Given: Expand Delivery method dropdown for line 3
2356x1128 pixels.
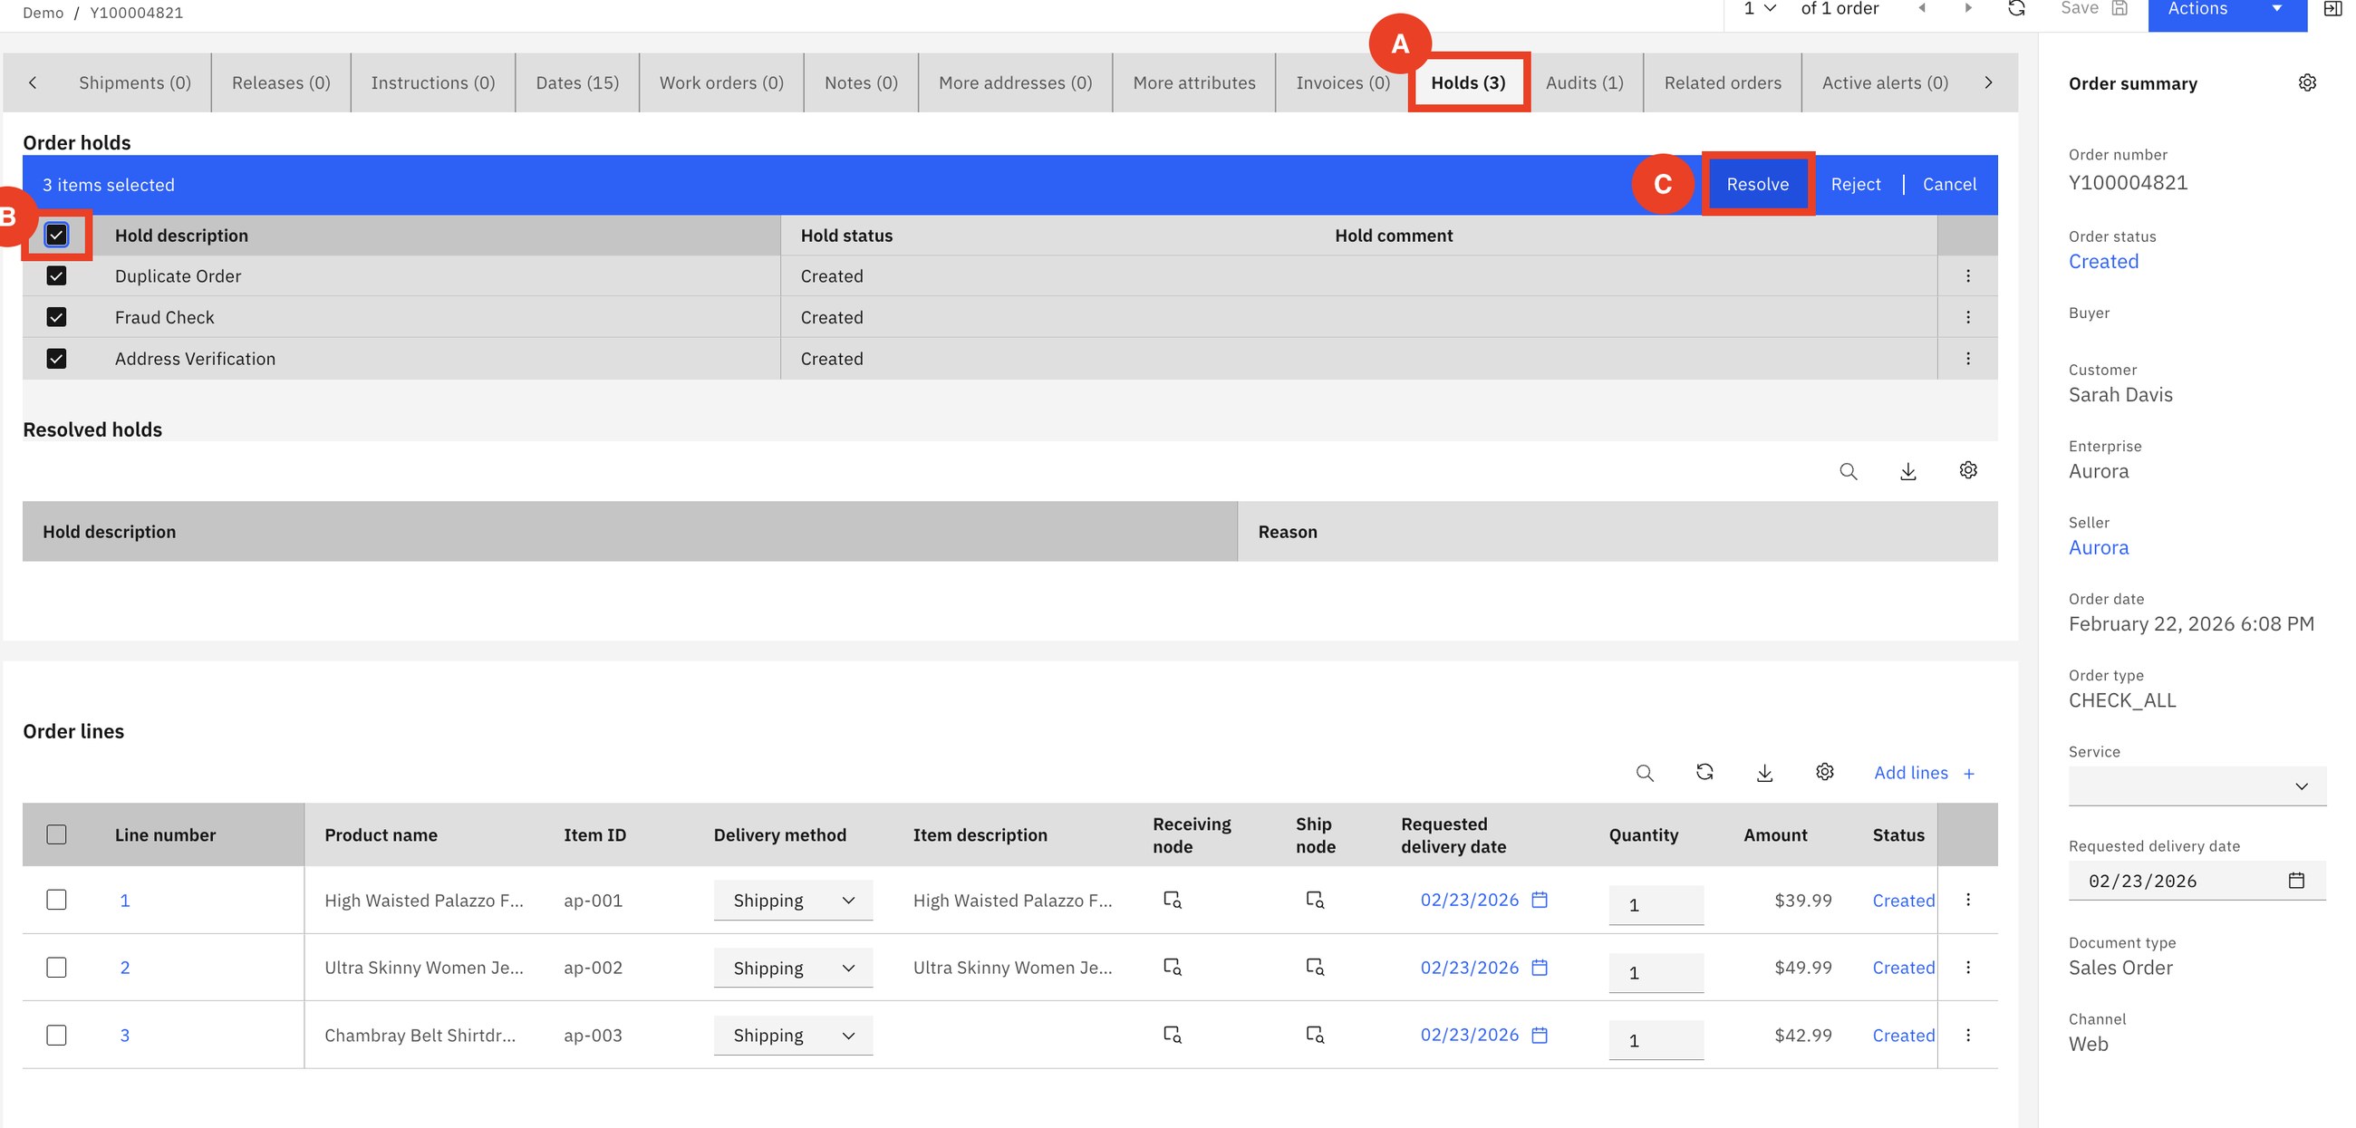Looking at the screenshot, I should tap(793, 1036).
